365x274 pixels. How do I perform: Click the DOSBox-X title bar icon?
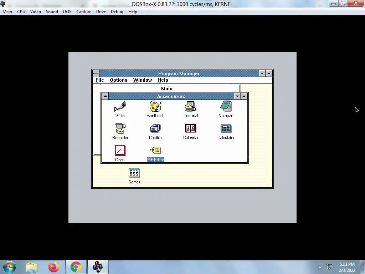click(3, 4)
